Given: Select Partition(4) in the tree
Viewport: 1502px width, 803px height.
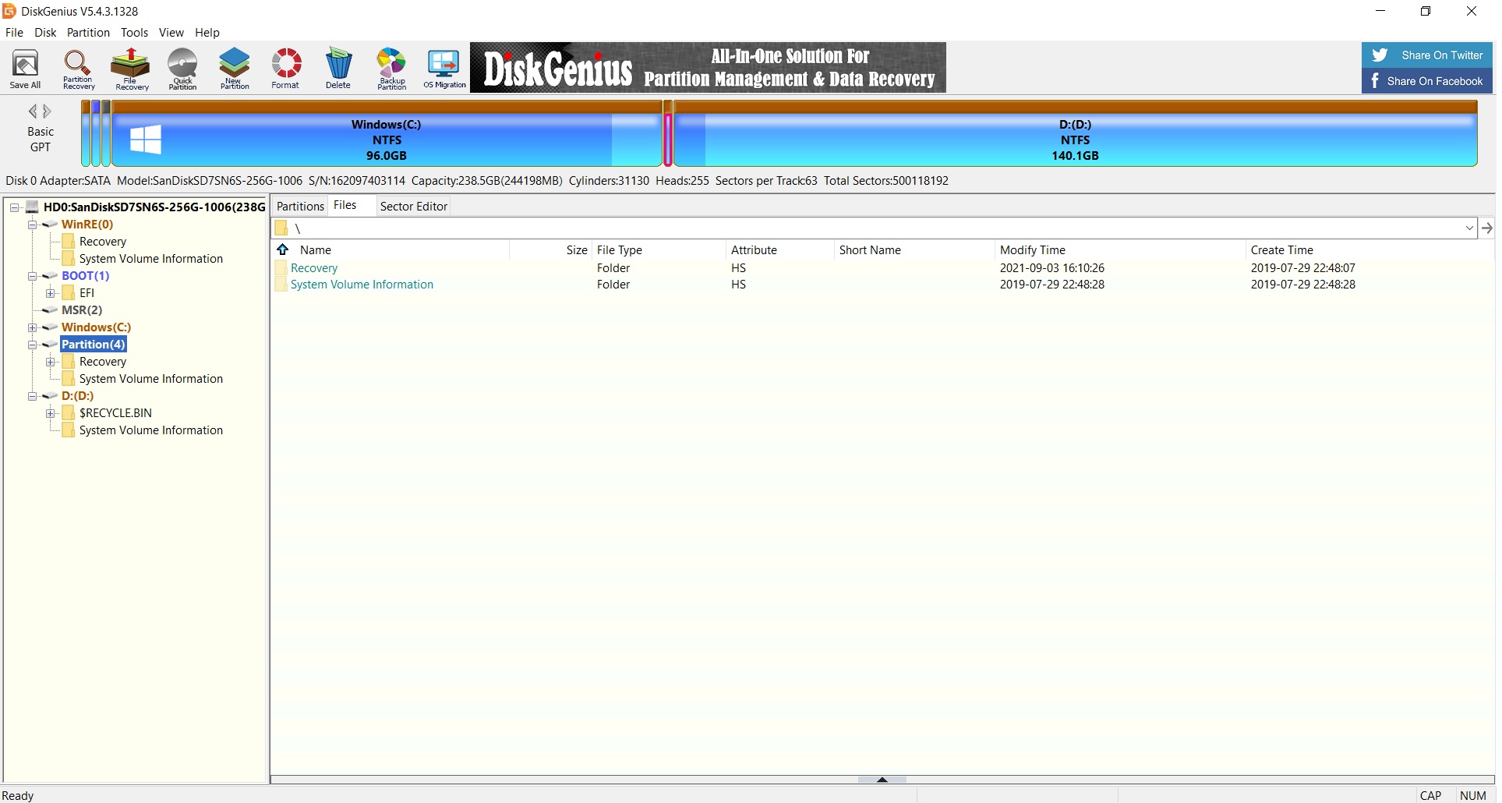Looking at the screenshot, I should pos(94,345).
